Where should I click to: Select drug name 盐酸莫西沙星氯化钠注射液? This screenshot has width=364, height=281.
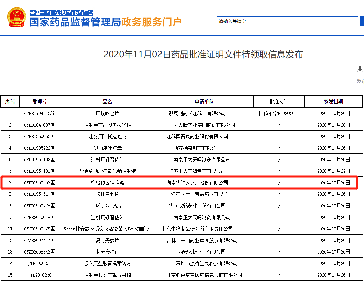(107, 171)
